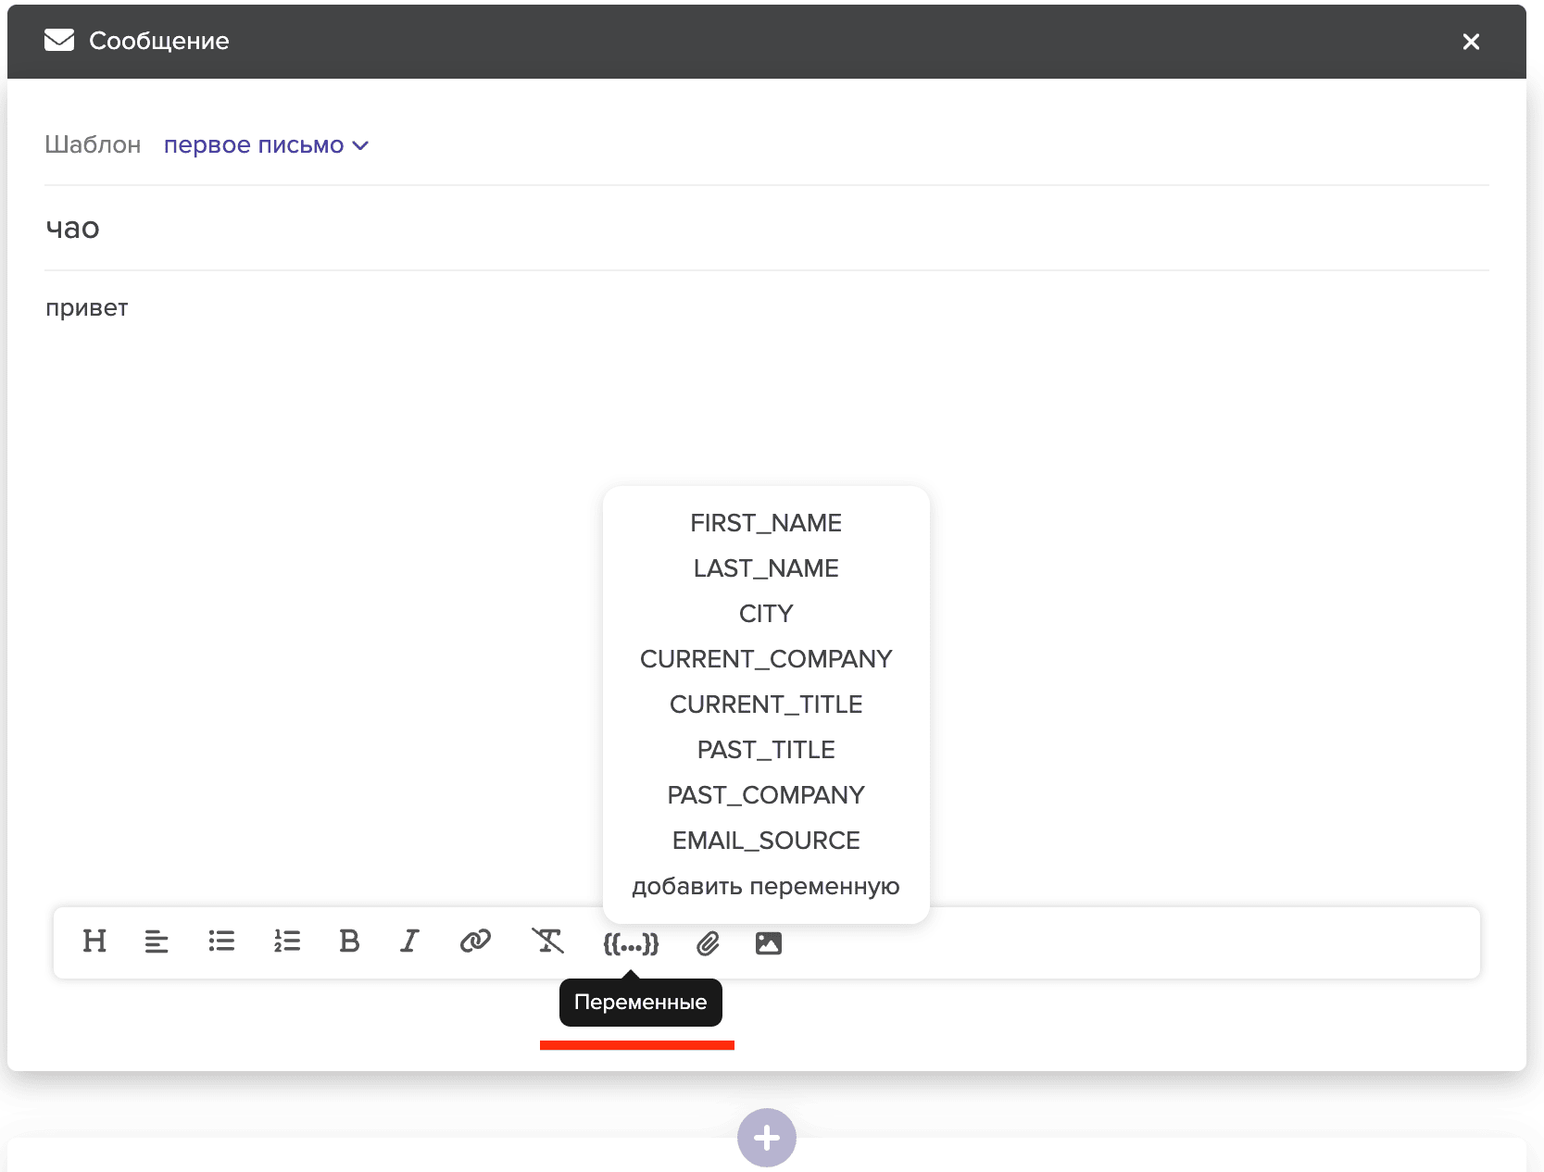1544x1172 pixels.
Task: Click the Heading format icon
Action: [94, 941]
